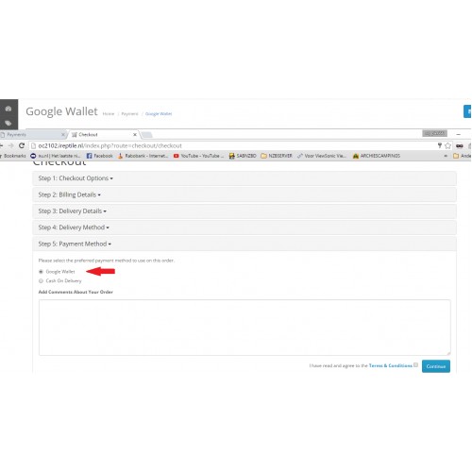Open the YouTube bookmark
The image size is (472, 472).
tap(198, 156)
